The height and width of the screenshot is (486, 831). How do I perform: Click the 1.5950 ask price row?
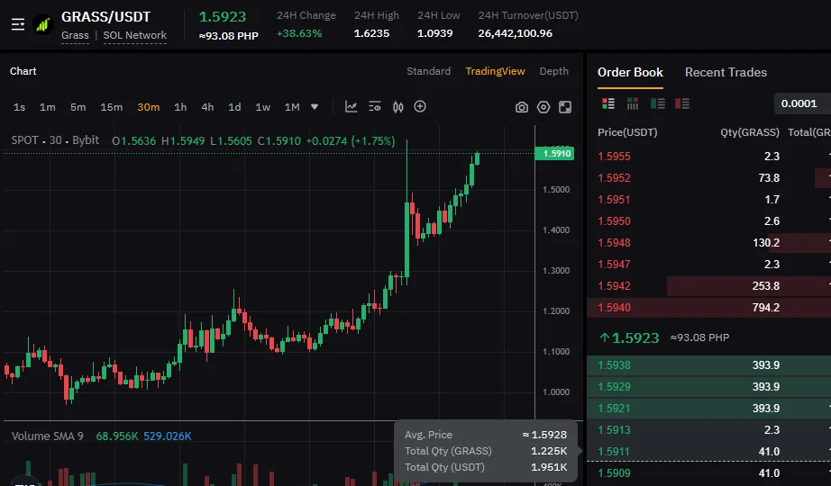click(x=708, y=221)
